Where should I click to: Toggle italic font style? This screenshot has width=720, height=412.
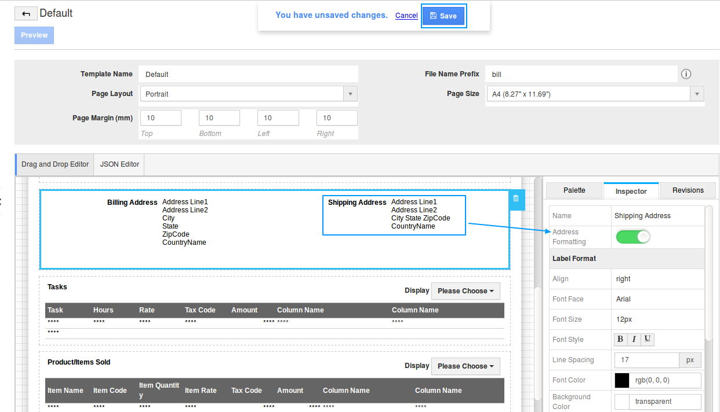tap(634, 340)
